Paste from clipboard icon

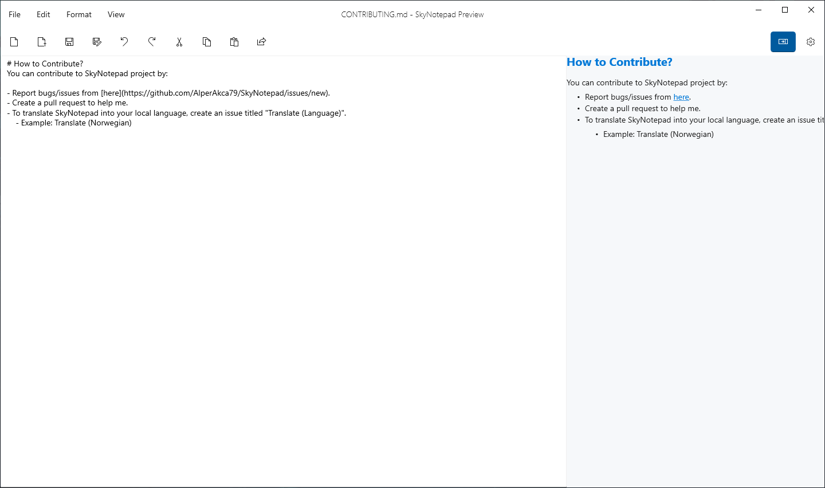click(234, 42)
